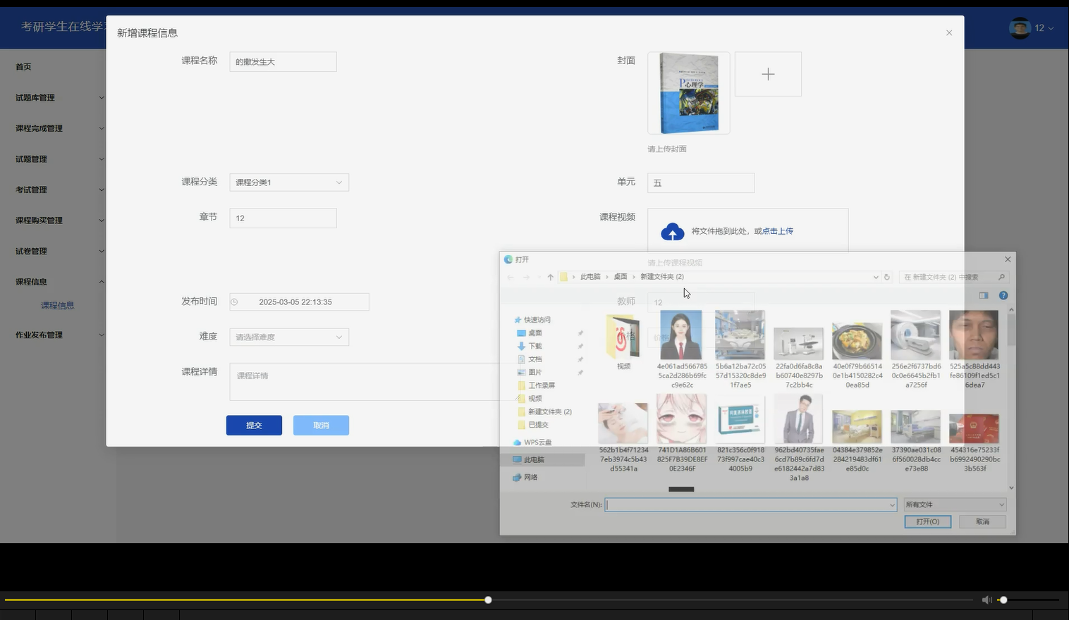
Task: Select the 962bd40735fae man in suit image
Action: (x=798, y=437)
